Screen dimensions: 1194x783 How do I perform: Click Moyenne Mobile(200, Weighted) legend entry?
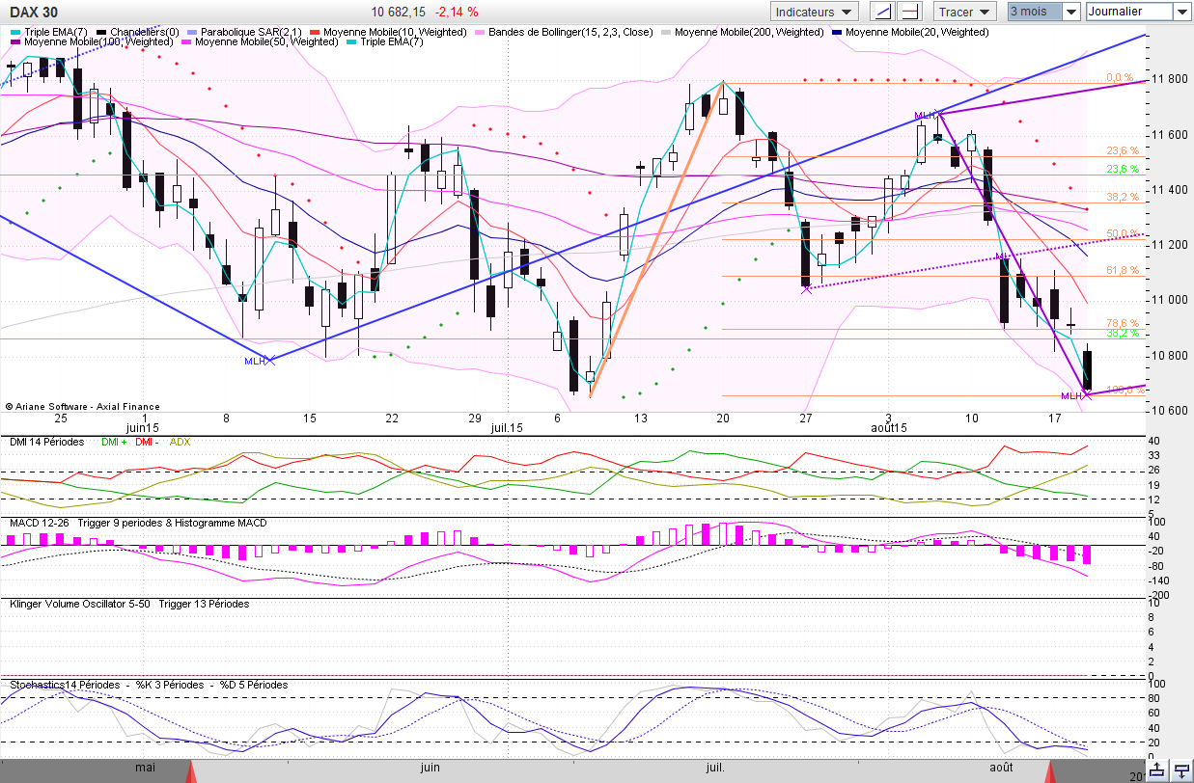743,32
